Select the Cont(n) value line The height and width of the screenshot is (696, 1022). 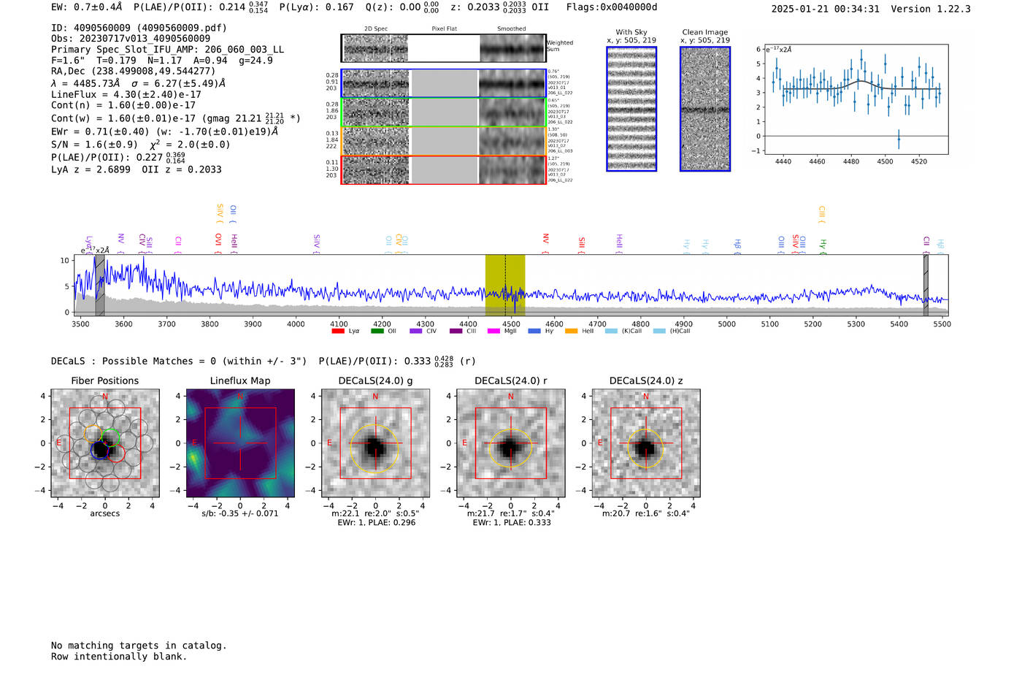[123, 105]
